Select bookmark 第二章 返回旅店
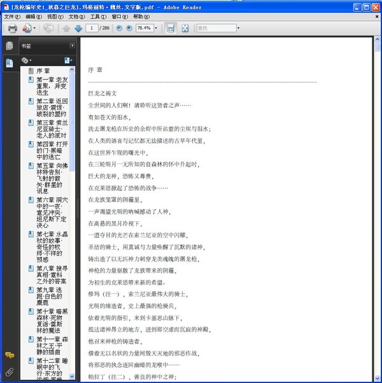Screen dimensions: 382x383 click(52, 108)
